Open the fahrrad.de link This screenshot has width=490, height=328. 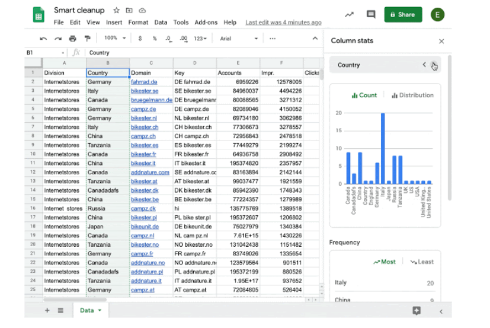tap(144, 82)
